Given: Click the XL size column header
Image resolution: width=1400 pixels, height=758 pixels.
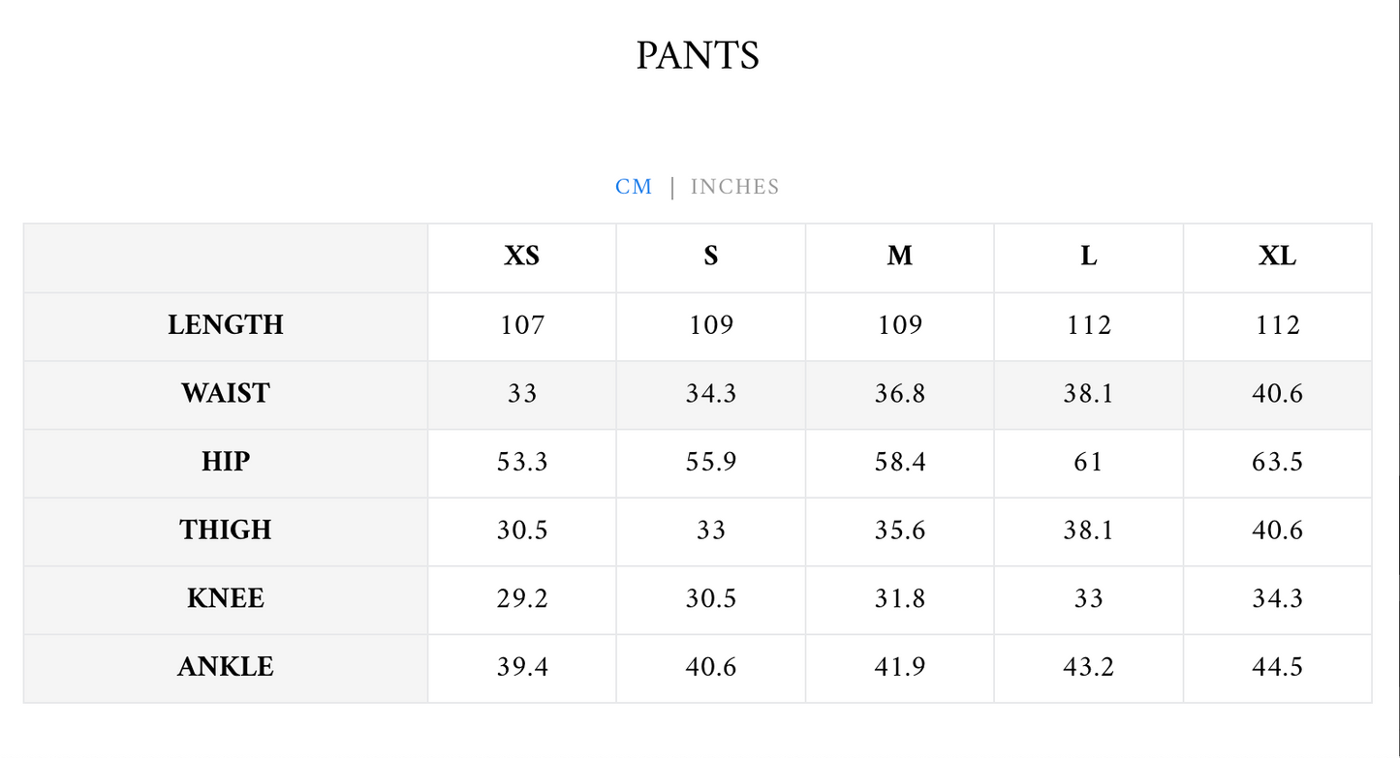Looking at the screenshot, I should 1277,257.
